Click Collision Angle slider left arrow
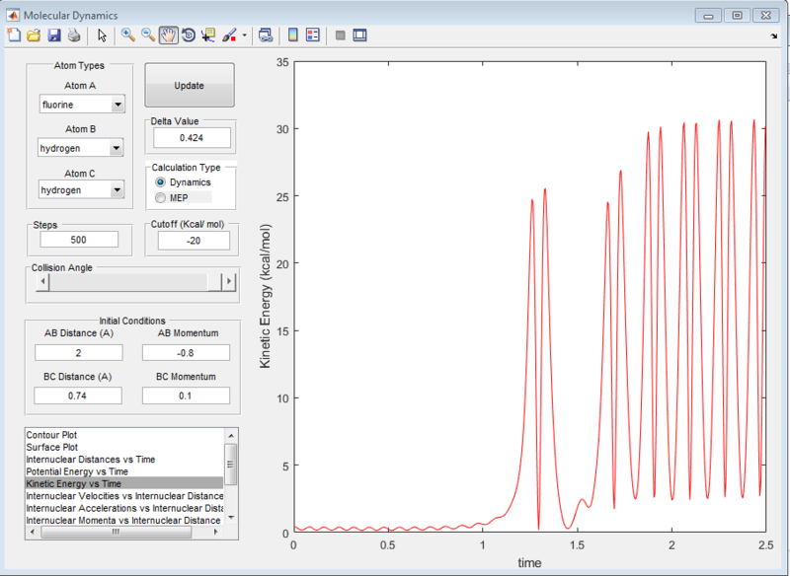The image size is (790, 576). (x=42, y=282)
